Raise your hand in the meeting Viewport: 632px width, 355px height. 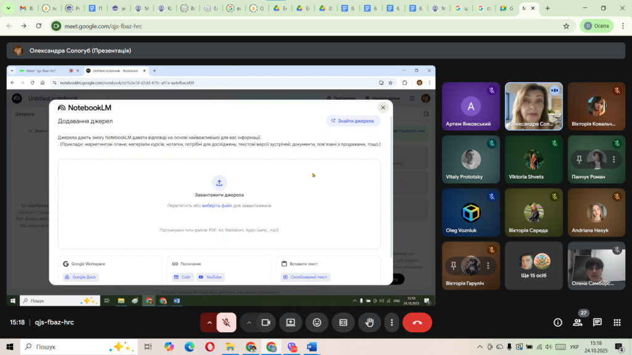point(370,322)
